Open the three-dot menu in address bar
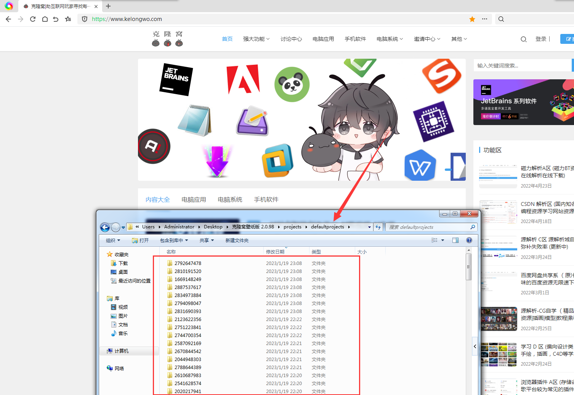This screenshot has height=395, width=574. 484,19
